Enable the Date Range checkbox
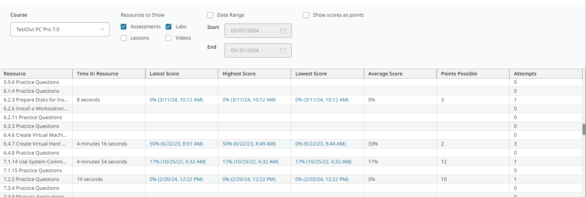This screenshot has width=586, height=197. coord(210,15)
